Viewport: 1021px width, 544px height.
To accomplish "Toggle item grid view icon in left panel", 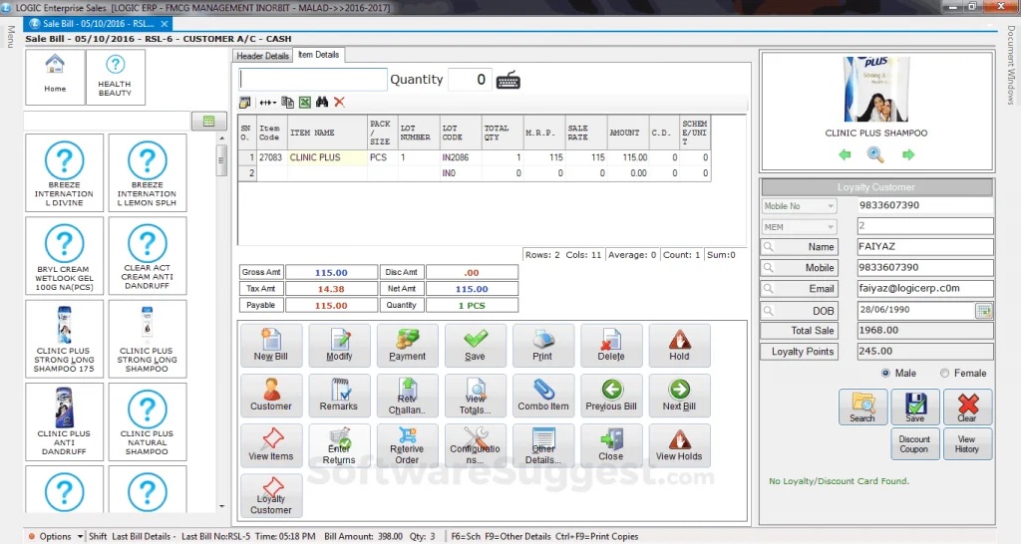I will pos(209,121).
